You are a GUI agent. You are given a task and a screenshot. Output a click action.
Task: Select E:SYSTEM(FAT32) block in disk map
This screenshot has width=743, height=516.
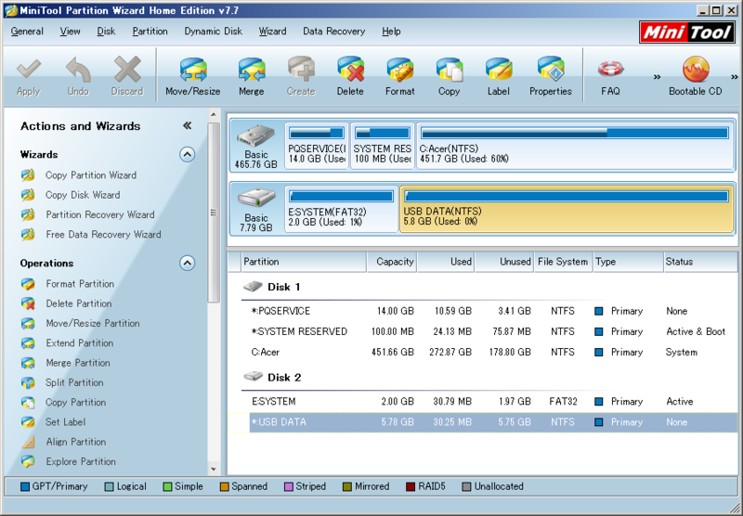coord(341,209)
